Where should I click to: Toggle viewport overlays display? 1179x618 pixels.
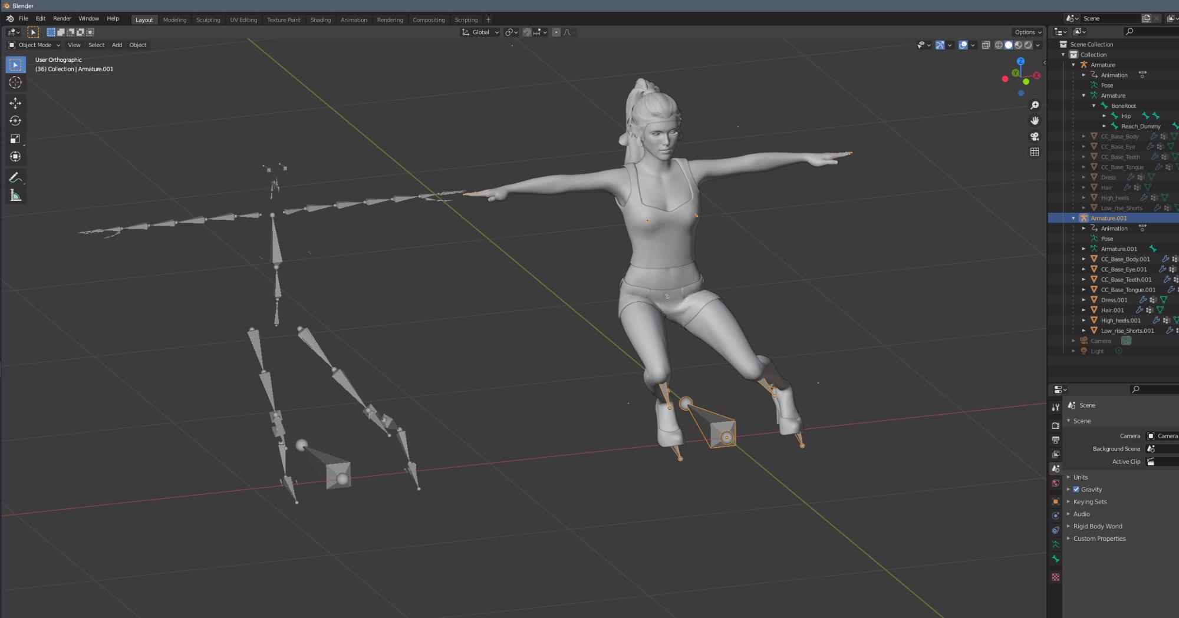click(x=963, y=45)
